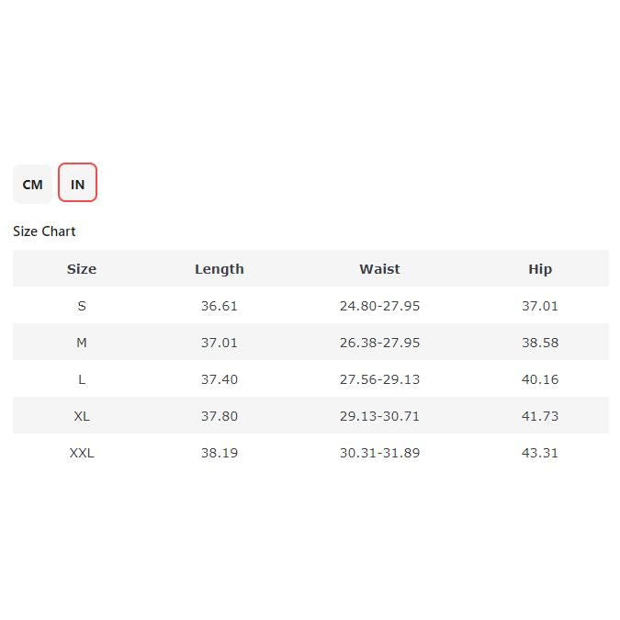Viewport: 620px width, 620px height.
Task: Select the XXL size row label
Action: (x=82, y=453)
